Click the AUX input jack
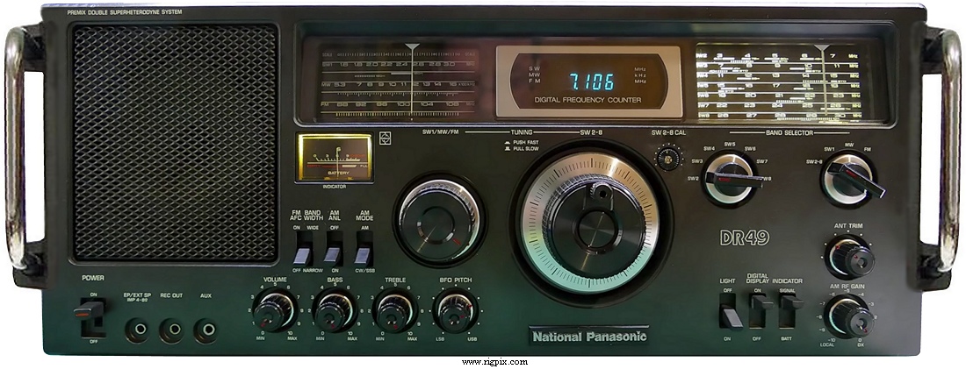 point(205,330)
